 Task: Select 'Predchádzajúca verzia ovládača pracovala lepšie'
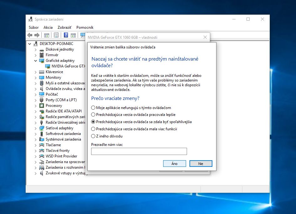[x=133, y=115]
